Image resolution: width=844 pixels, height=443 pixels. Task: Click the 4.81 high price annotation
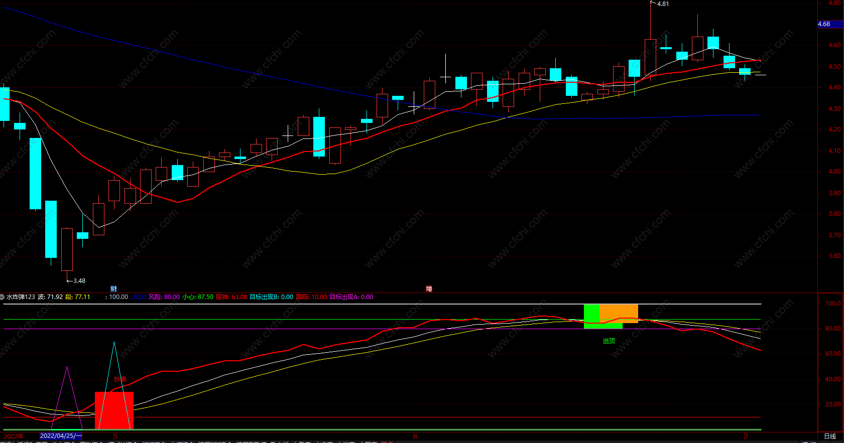click(x=663, y=4)
